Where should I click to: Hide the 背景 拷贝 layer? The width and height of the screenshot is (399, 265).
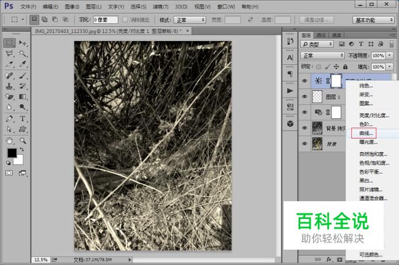304,128
